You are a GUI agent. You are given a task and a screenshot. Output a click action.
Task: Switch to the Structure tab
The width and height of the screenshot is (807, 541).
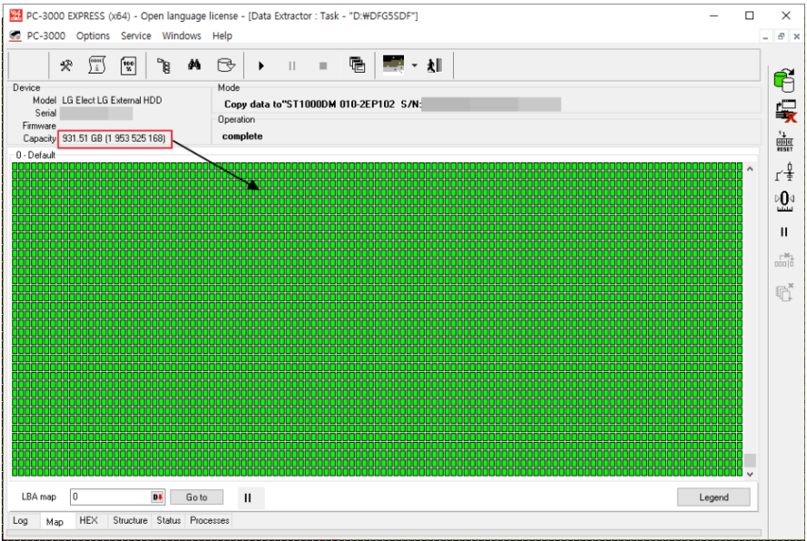point(130,520)
